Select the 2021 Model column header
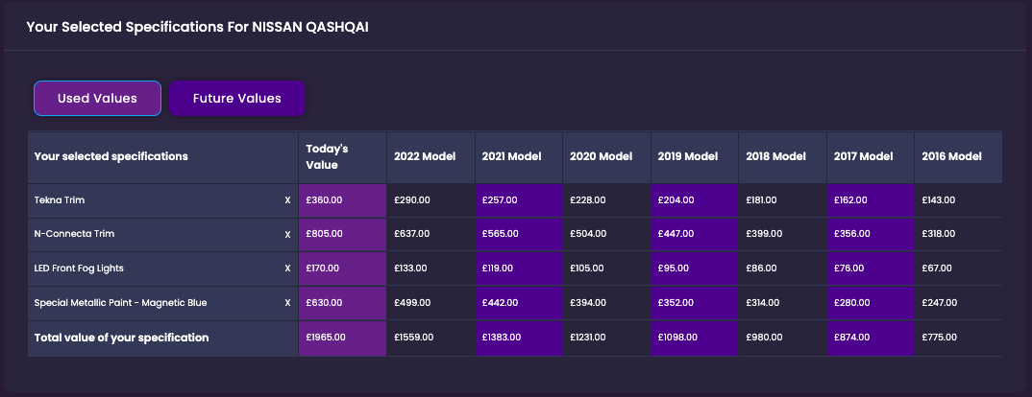The width and height of the screenshot is (1032, 397). point(512,156)
